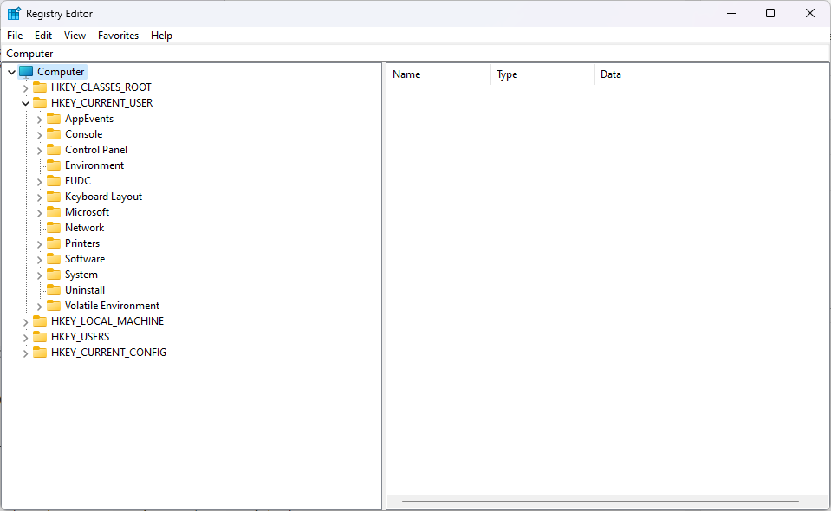
Task: Click the Registry Editor app icon in title bar
Action: coord(14,14)
